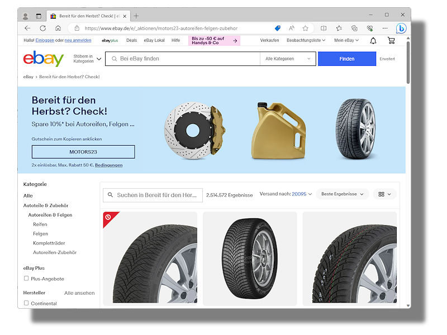Click the red clock badge on first tire
Image resolution: width=447 pixels, height=335 pixels.
pyautogui.click(x=108, y=217)
